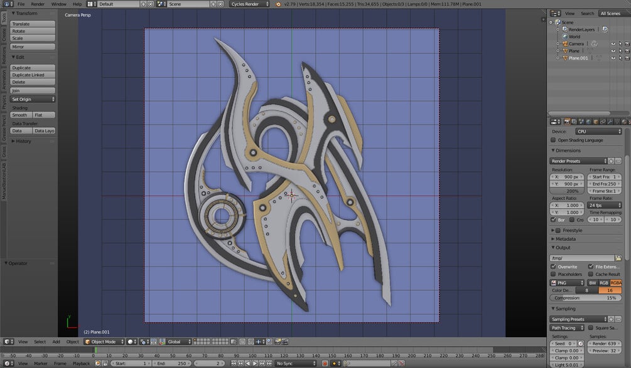Open the Render properties tab icon
Viewport: 631px width, 368px height.
point(567,122)
